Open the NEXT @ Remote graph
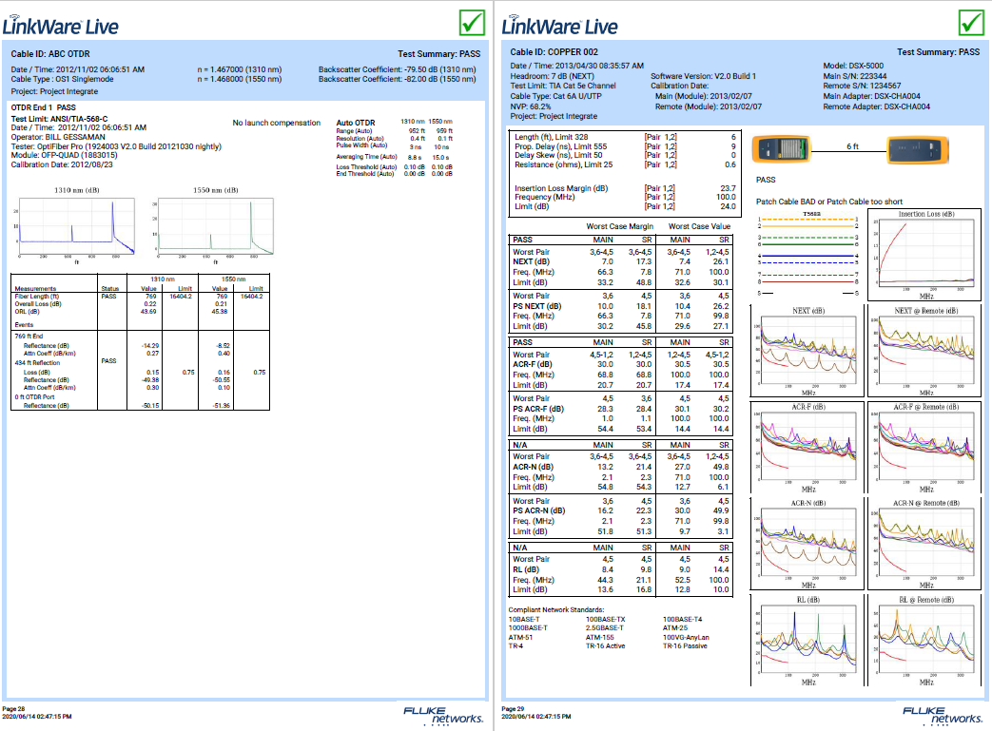The image size is (992, 731). pos(924,352)
